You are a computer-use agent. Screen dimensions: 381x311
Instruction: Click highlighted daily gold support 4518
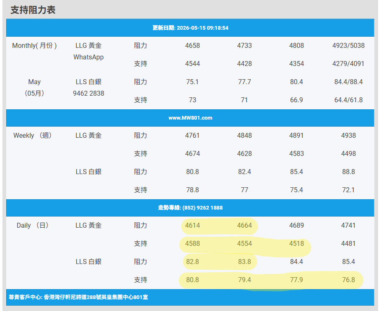click(296, 243)
